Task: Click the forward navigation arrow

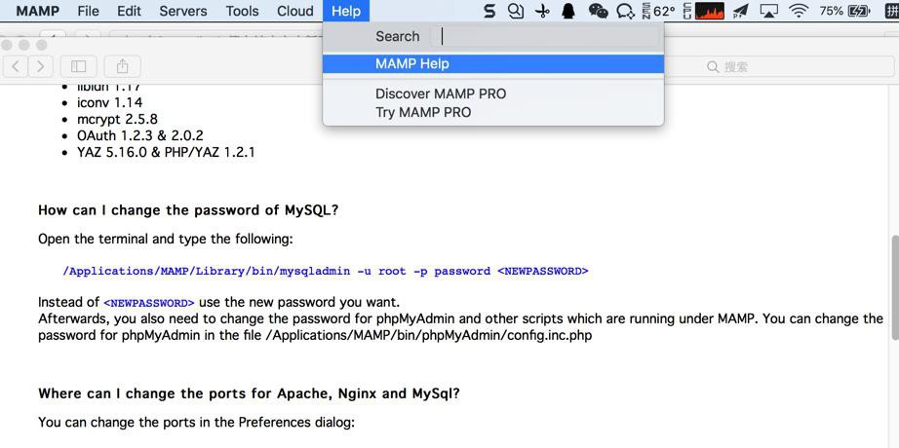Action: (x=41, y=66)
